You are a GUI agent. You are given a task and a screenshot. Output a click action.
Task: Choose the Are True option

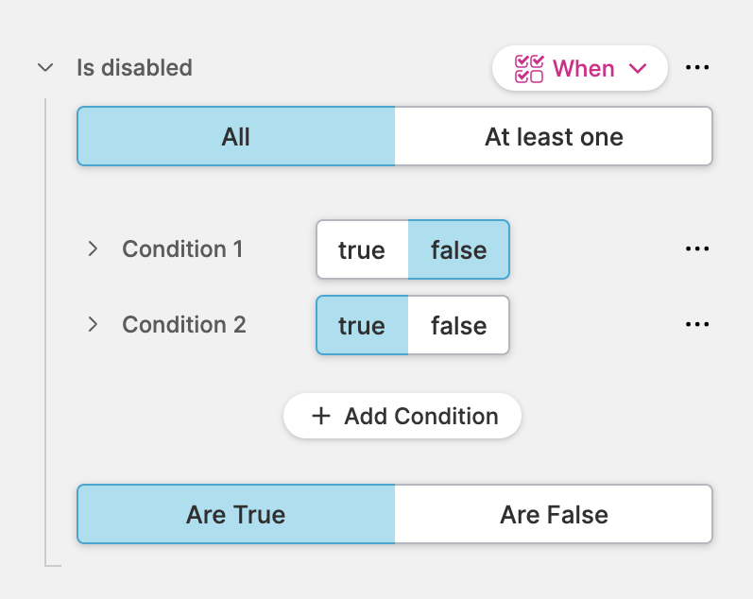click(236, 515)
